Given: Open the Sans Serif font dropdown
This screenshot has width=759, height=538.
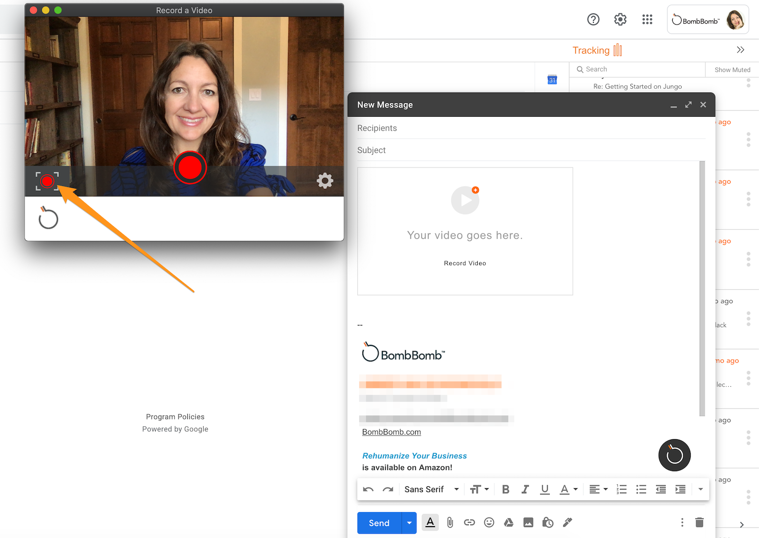Looking at the screenshot, I should pos(431,490).
